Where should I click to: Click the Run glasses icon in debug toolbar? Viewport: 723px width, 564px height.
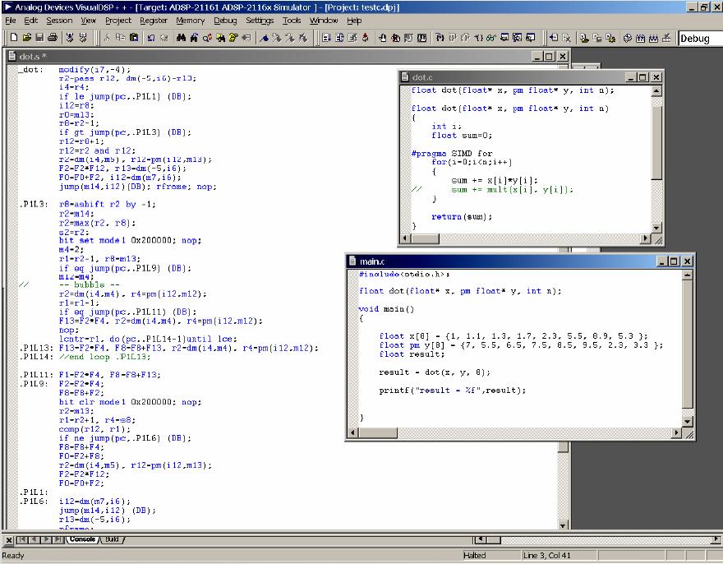(491, 38)
